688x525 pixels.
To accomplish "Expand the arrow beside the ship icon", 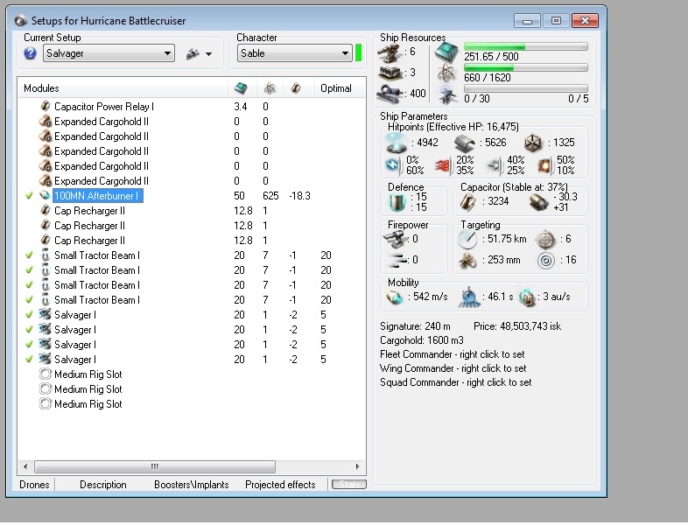I will (209, 54).
